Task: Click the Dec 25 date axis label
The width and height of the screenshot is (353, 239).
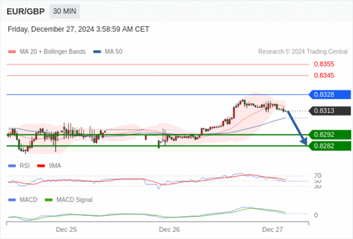Action: coord(66,229)
